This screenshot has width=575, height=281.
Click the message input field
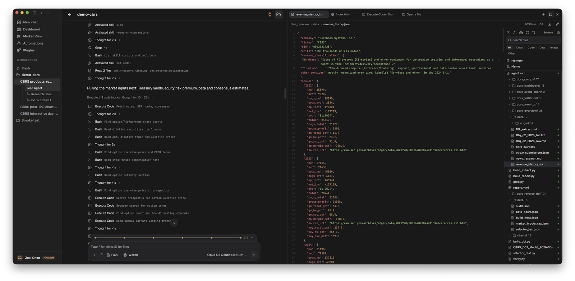click(174, 247)
